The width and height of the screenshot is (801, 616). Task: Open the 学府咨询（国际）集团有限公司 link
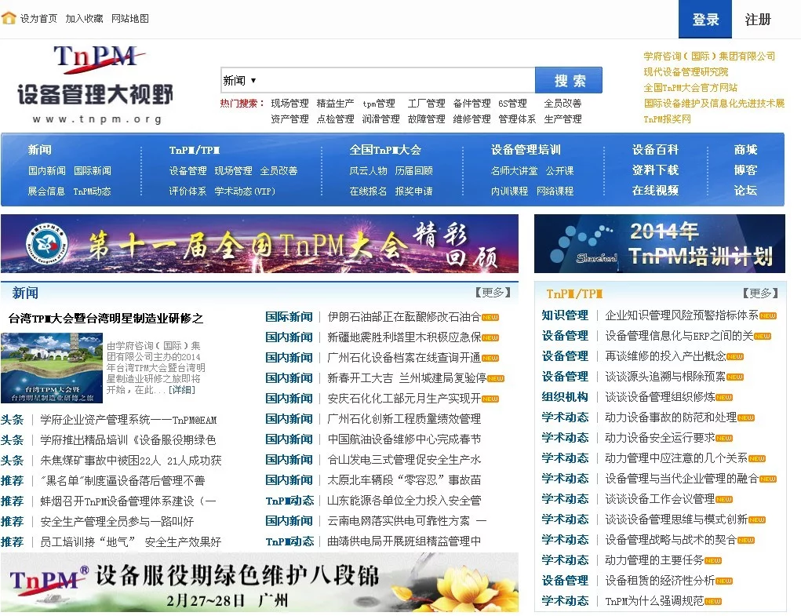tap(709, 56)
